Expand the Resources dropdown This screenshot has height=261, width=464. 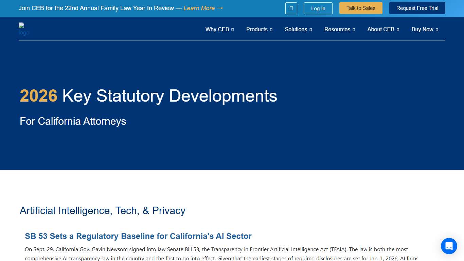pyautogui.click(x=339, y=30)
